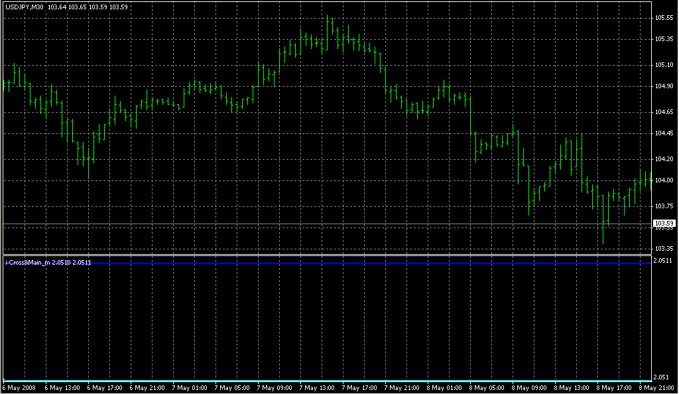
Task: Click the 8 May 09:00 time label
Action: click(529, 389)
